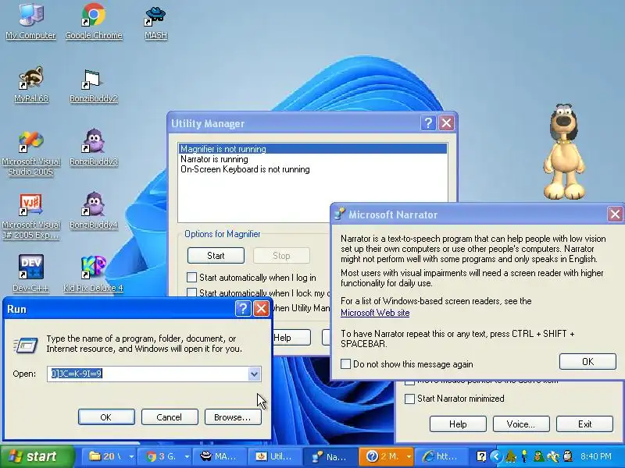Select the Microsoft Visual J# 2005 Express icon

(x=30, y=217)
